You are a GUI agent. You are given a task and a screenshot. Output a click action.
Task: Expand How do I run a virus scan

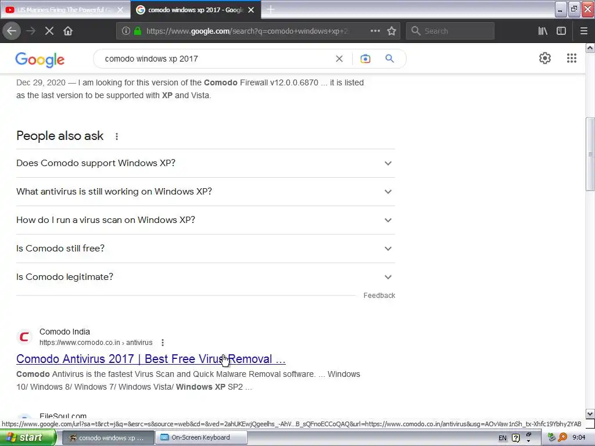pos(206,220)
